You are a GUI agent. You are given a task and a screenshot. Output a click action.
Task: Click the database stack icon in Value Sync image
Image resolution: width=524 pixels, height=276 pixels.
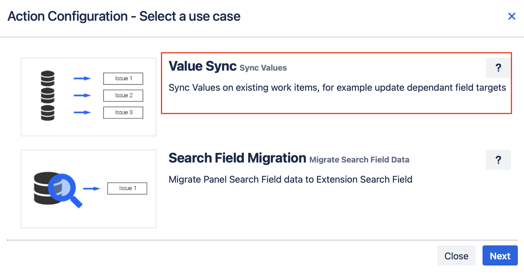[48, 95]
